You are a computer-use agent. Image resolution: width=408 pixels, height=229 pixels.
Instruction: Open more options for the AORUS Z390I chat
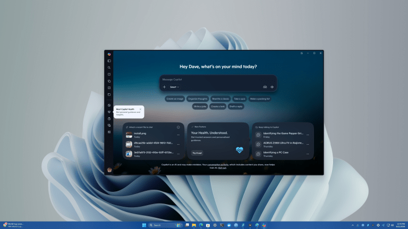308,144
